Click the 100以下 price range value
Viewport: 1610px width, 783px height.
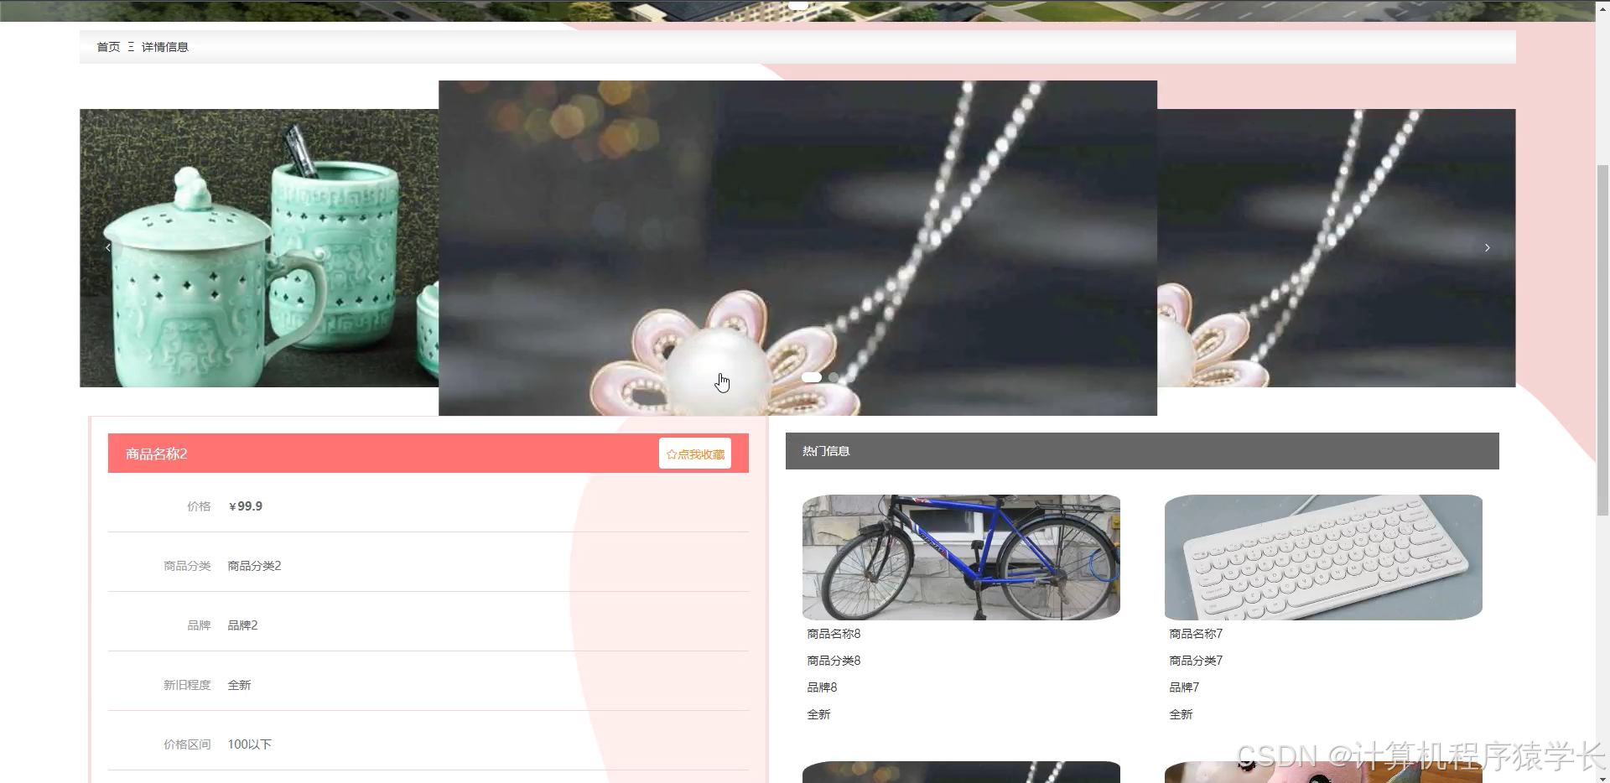pyautogui.click(x=249, y=744)
